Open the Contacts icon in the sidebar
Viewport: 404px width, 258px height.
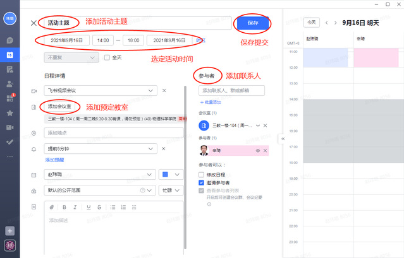[x=9, y=83]
